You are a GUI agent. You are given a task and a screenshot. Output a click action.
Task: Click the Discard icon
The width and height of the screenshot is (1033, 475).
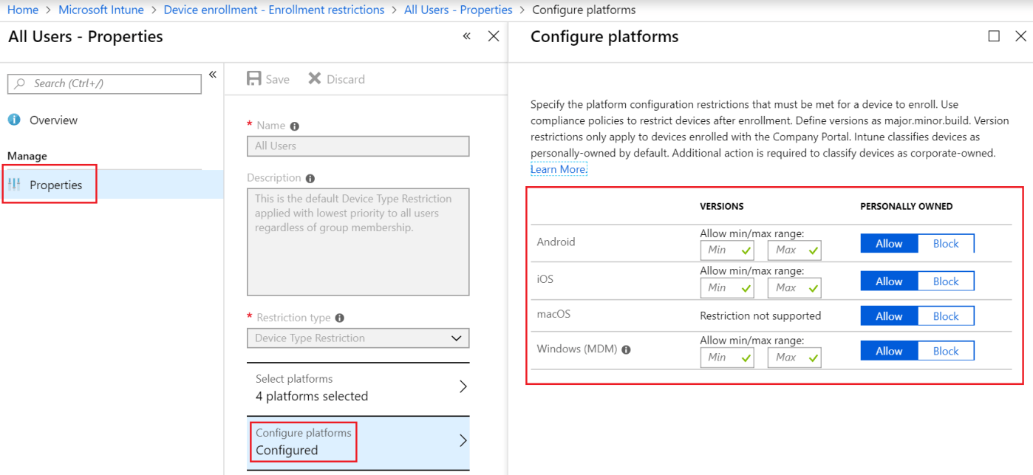pos(313,78)
